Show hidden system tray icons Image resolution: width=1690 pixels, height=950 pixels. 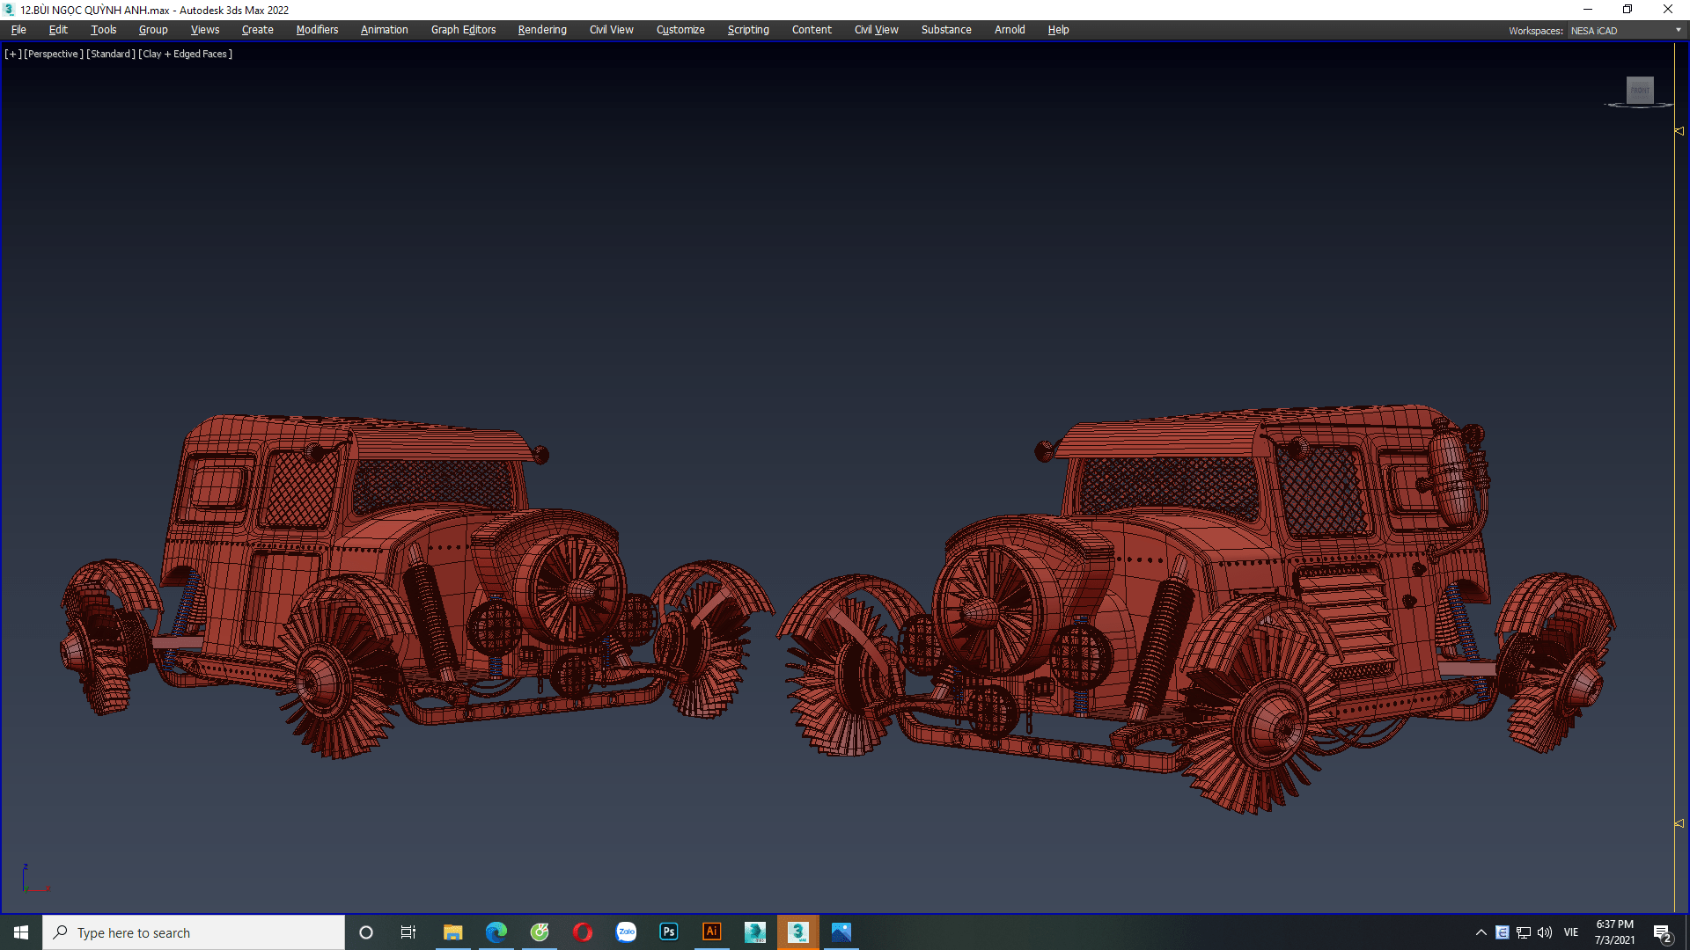1481,932
